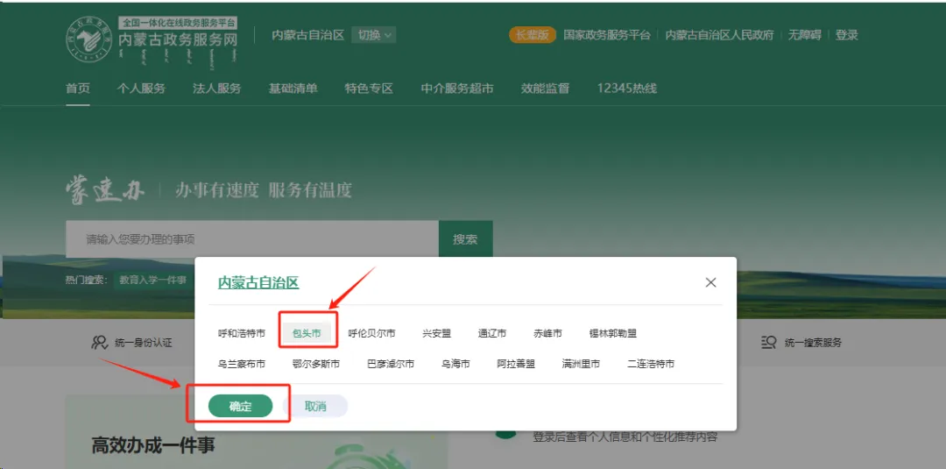Open the 12345热线 menu
The height and width of the screenshot is (469, 946).
point(627,89)
